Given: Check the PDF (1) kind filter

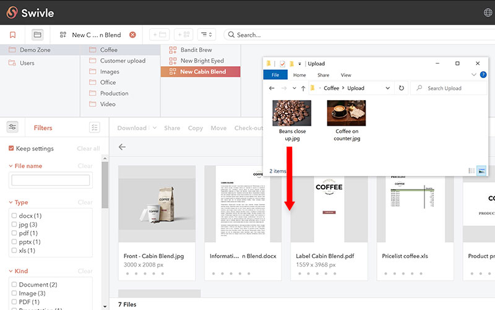Looking at the screenshot, I should coord(14,302).
